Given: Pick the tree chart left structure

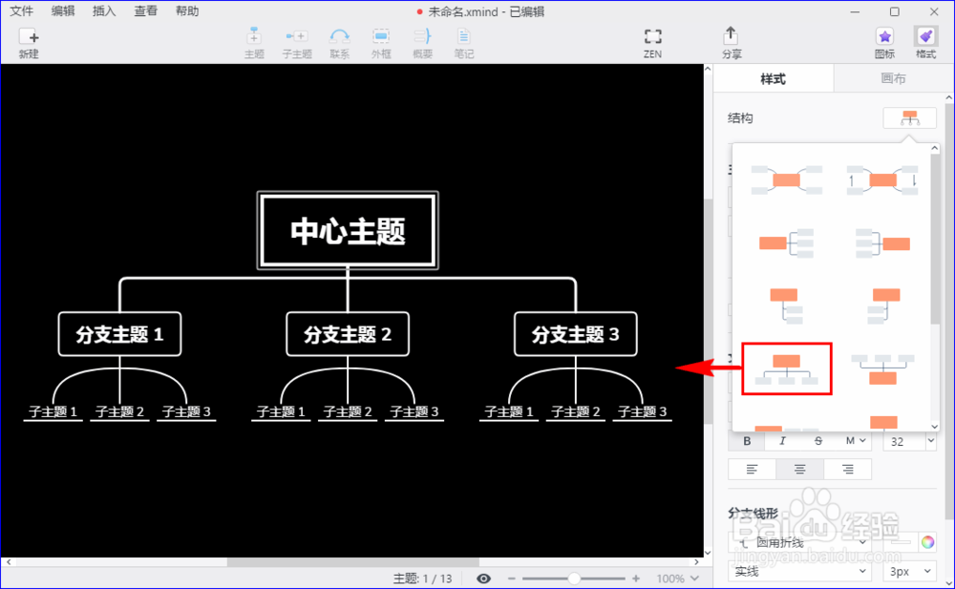Looking at the screenshot, I should [x=882, y=305].
